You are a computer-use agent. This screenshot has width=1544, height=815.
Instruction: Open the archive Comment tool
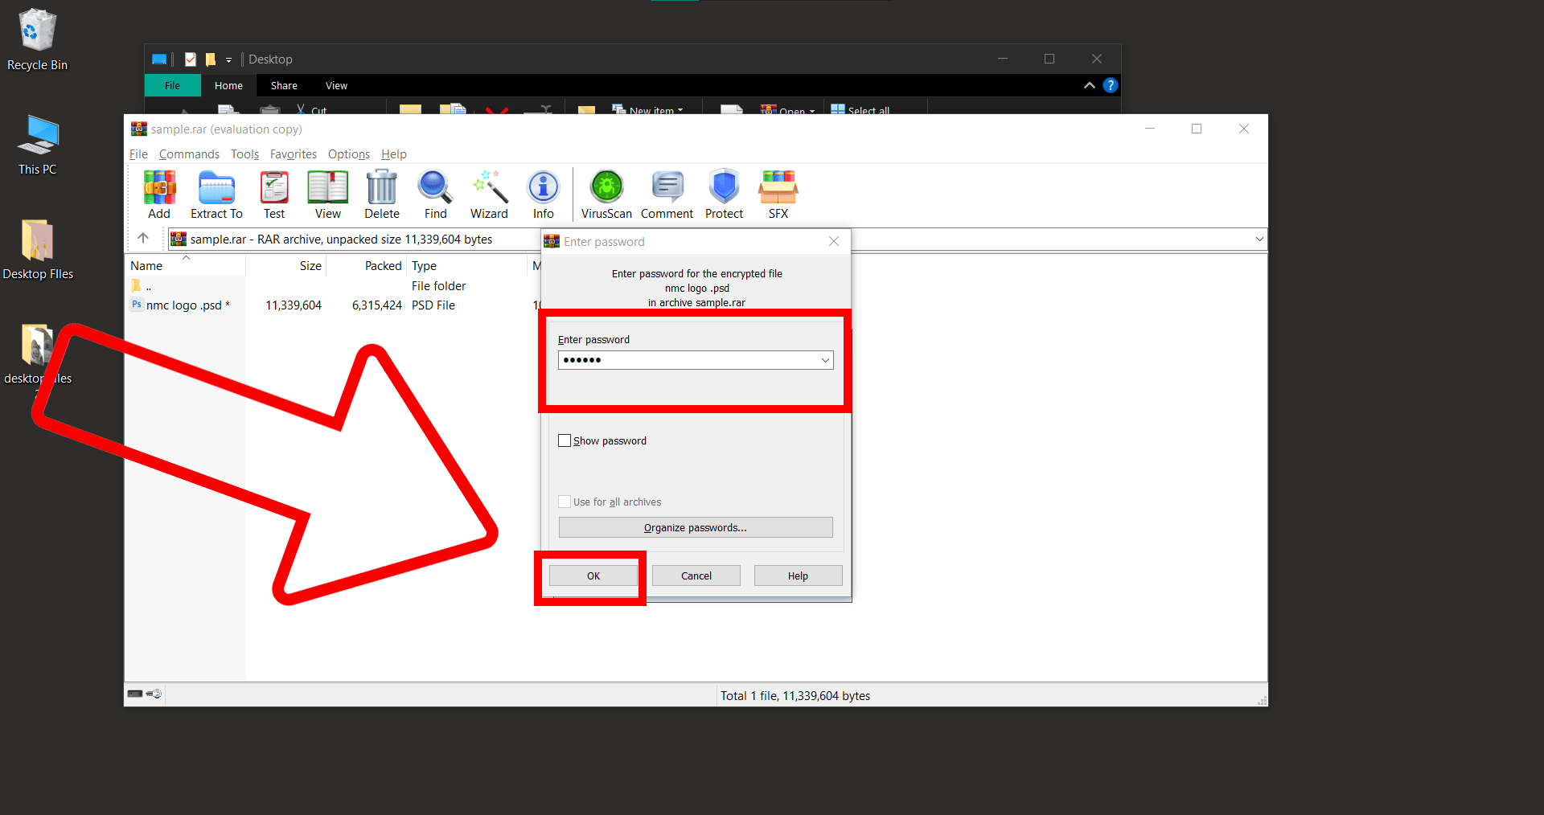pos(667,193)
